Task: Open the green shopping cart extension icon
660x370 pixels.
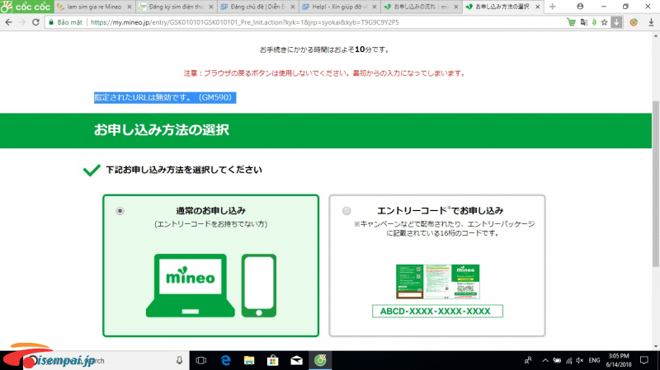Action: (571, 22)
